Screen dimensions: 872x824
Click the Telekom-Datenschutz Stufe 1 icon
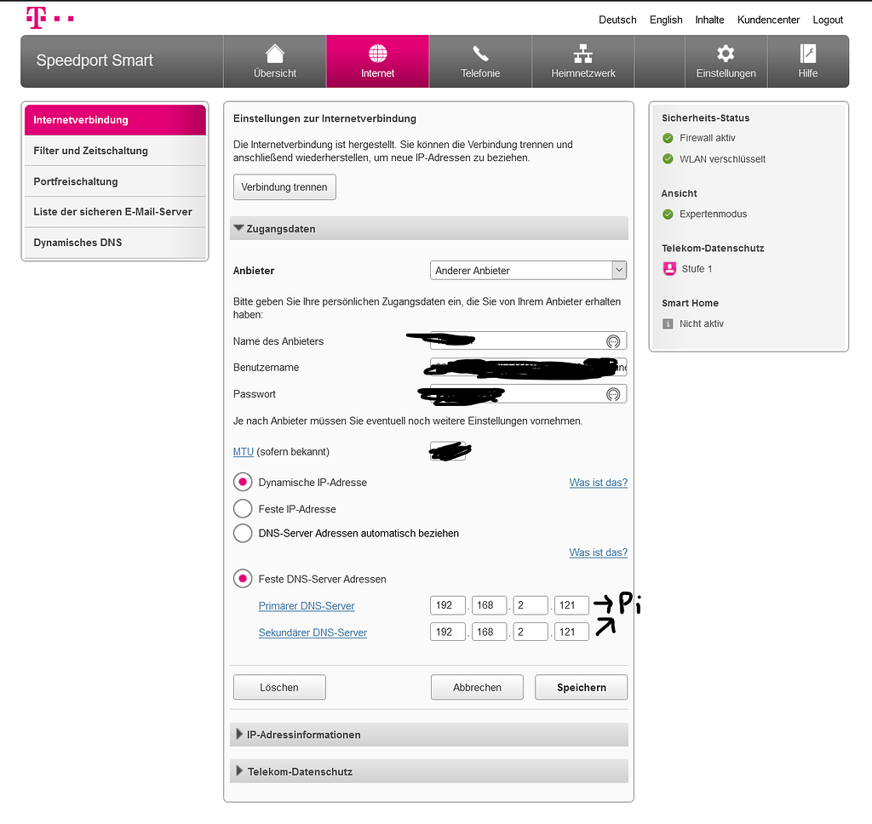tap(668, 269)
